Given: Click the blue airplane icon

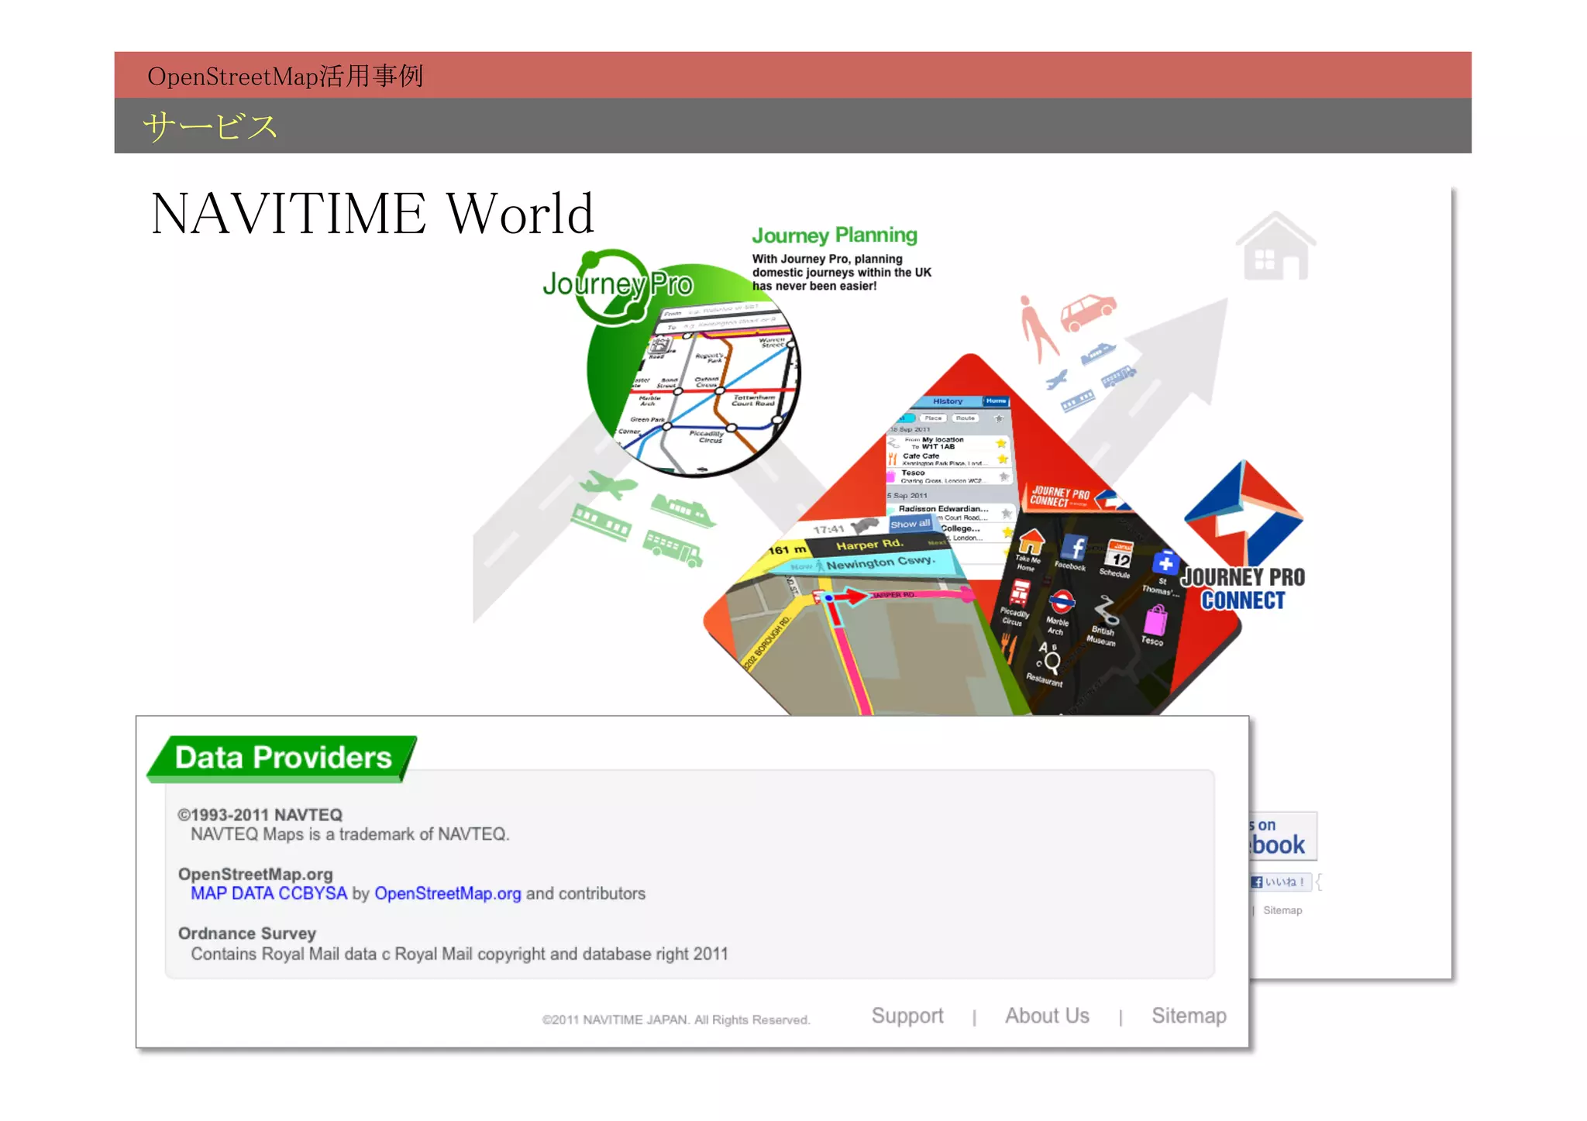Looking at the screenshot, I should point(1056,380).
